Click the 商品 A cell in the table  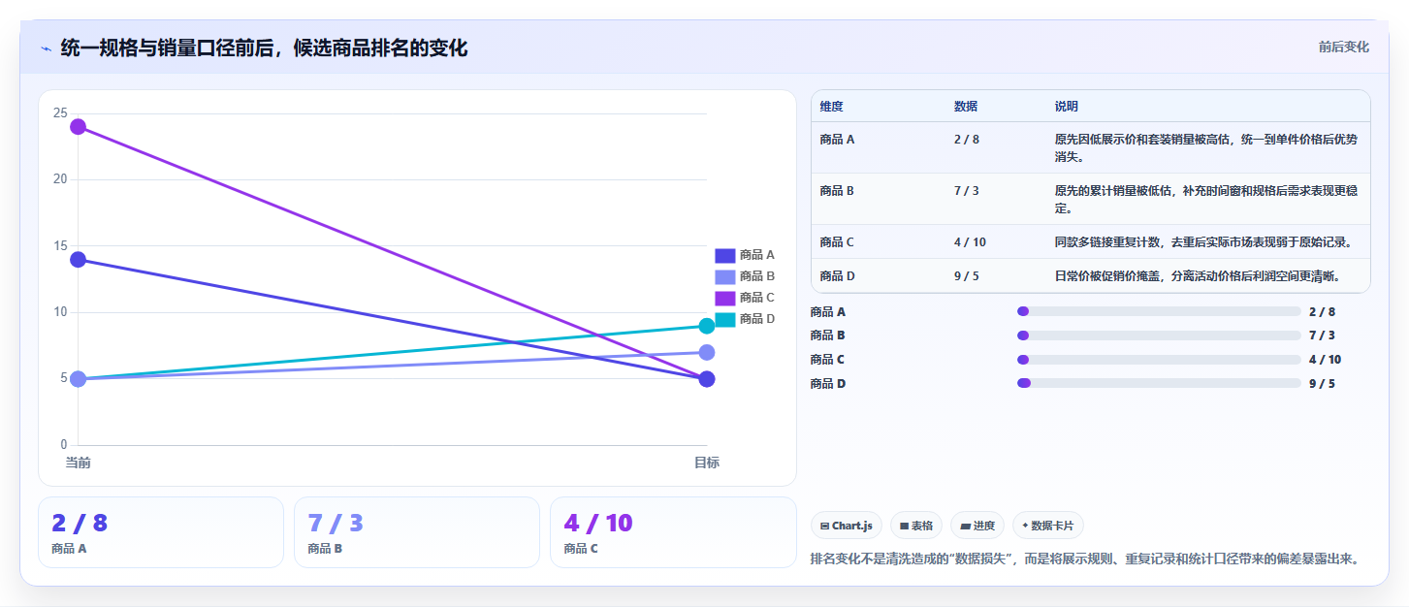click(x=837, y=140)
